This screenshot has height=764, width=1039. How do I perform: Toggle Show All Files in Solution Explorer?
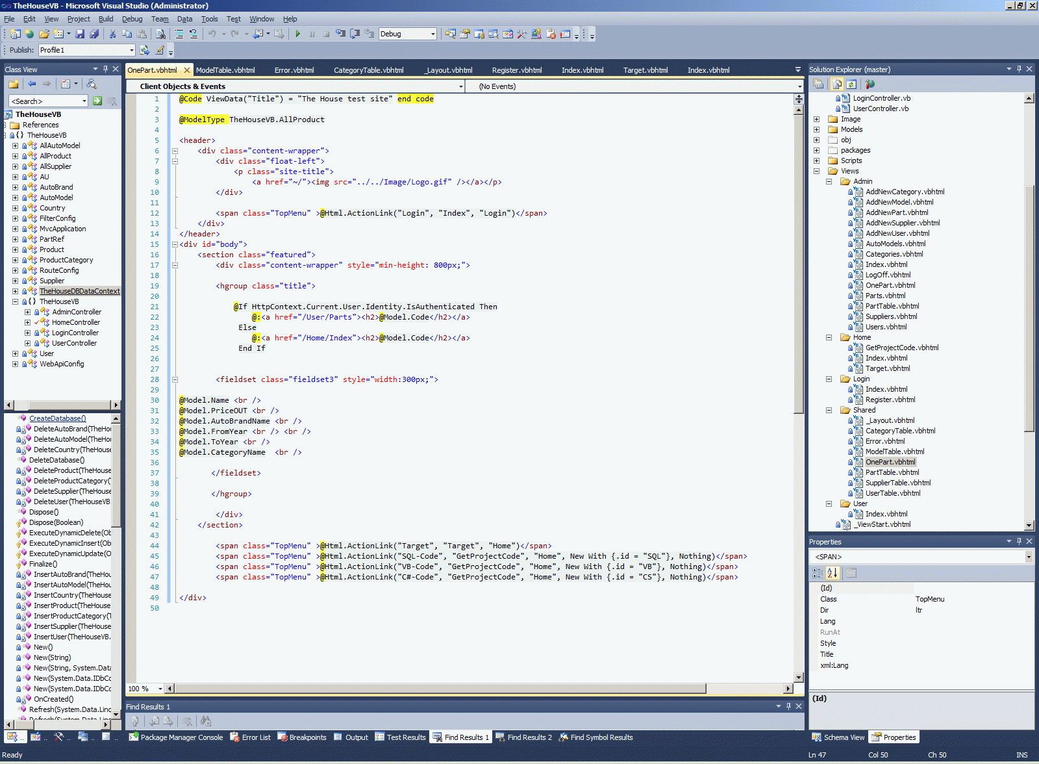[x=836, y=84]
